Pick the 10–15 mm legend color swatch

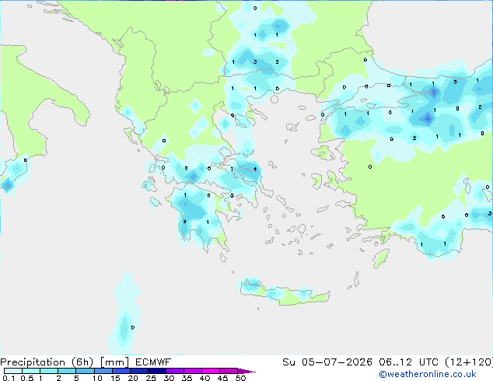click(x=103, y=371)
